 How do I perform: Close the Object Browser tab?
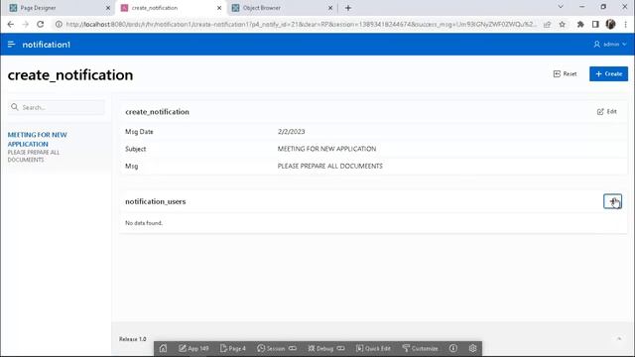tap(330, 8)
